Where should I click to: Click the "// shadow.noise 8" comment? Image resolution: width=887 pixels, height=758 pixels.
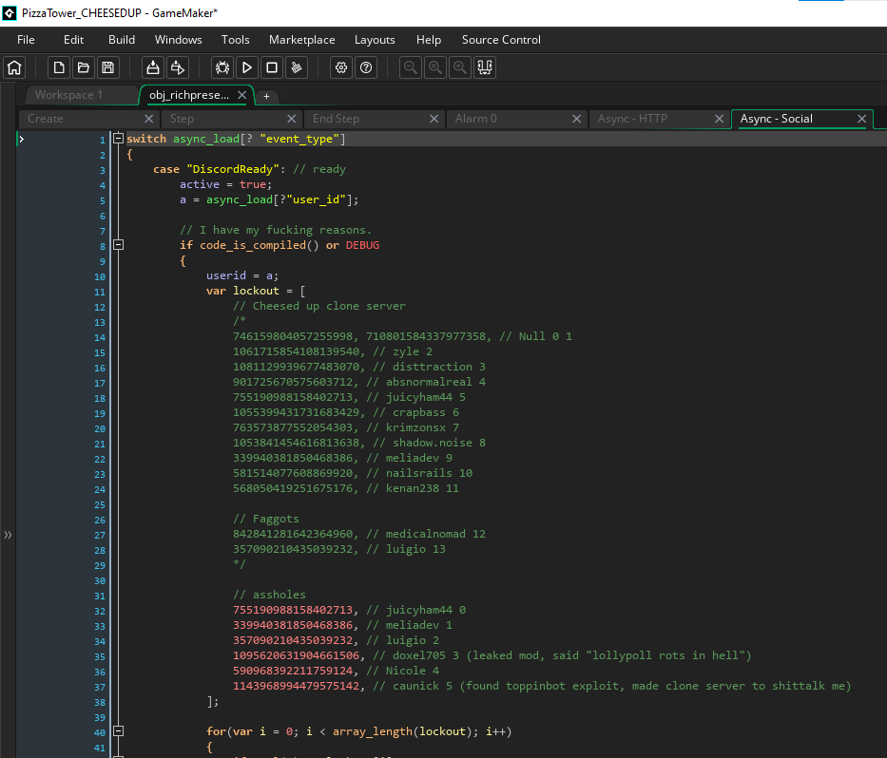click(430, 443)
